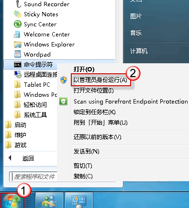Image resolution: width=189 pixels, height=208 pixels.
Task: Select 剪切(T) in context menu
Action: pyautogui.click(x=83, y=166)
